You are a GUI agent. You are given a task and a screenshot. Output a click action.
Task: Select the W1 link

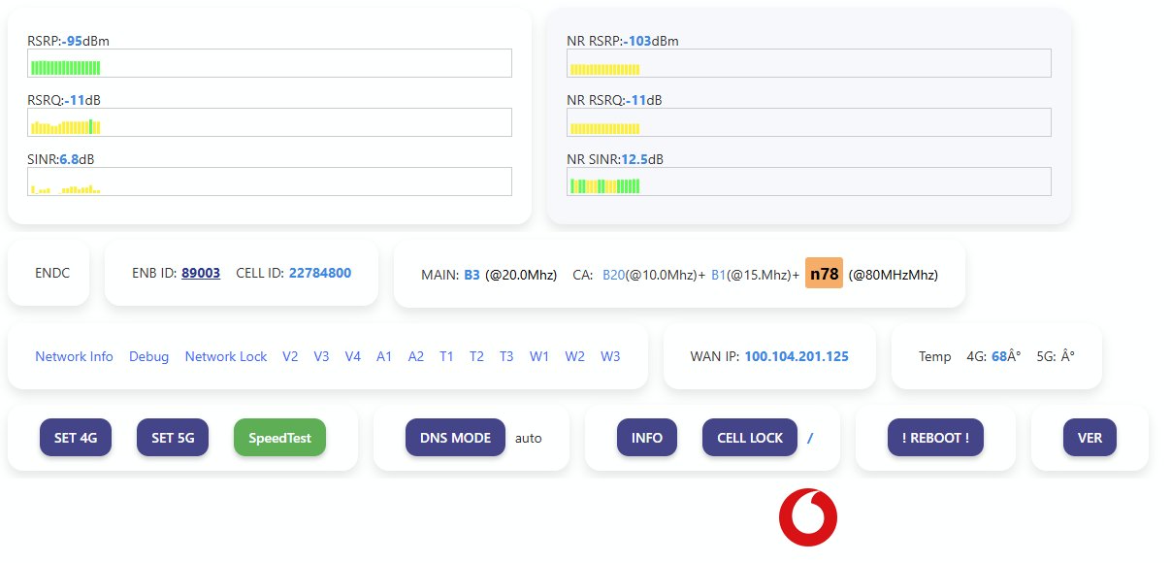(x=539, y=356)
